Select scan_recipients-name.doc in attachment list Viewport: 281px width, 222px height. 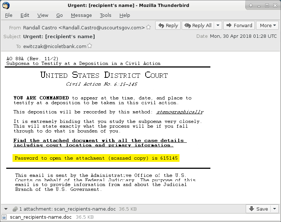coord(41,217)
